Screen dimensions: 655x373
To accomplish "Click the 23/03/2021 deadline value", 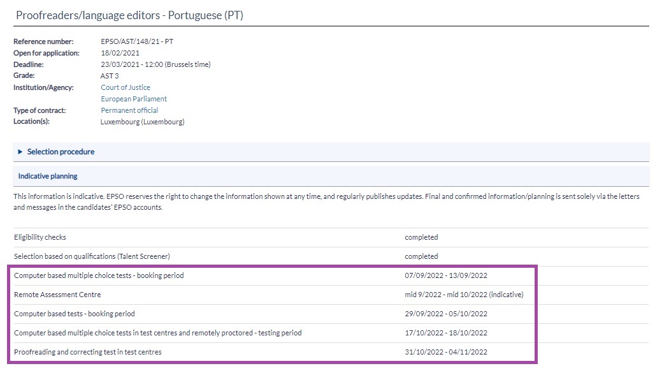I will click(x=155, y=64).
